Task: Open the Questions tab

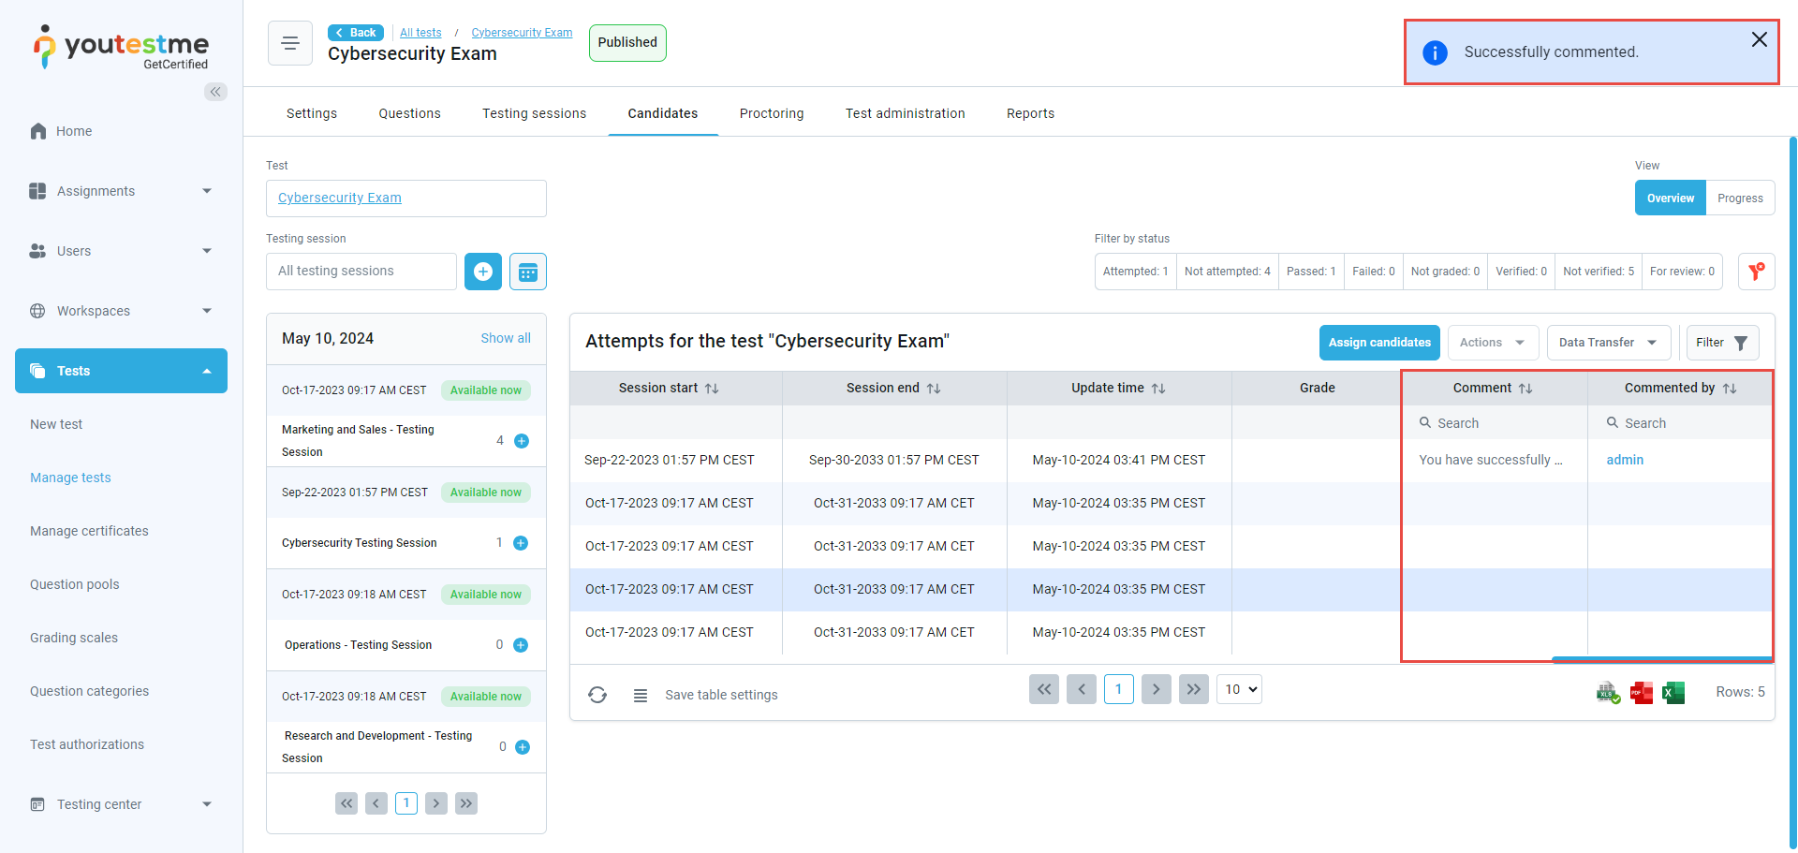Action: coord(409,113)
